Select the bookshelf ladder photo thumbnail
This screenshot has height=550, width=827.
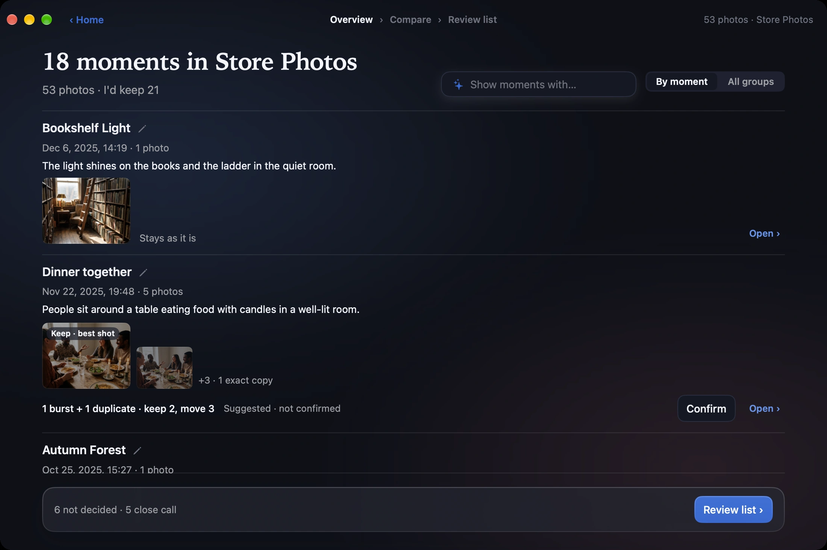click(86, 211)
